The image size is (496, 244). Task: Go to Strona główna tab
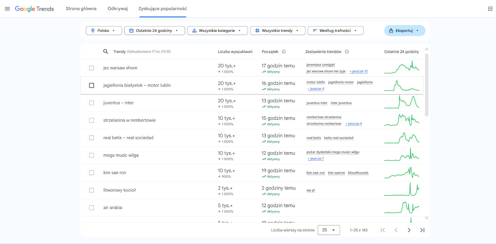pos(81,9)
